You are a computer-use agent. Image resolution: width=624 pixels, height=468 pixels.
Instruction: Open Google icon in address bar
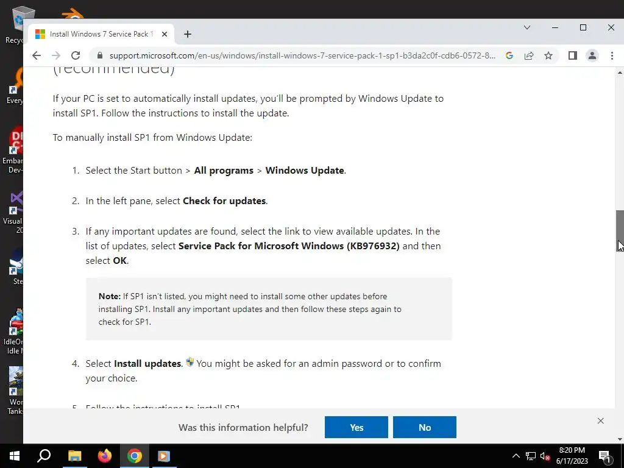point(509,55)
